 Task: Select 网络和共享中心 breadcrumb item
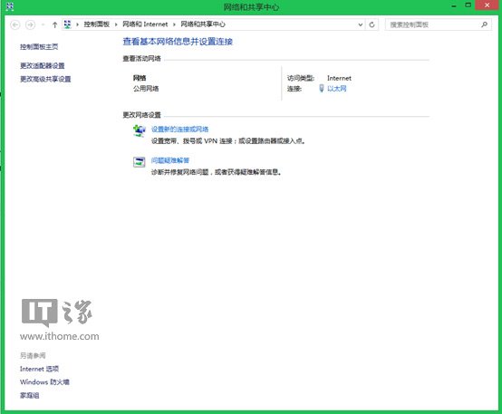point(203,24)
